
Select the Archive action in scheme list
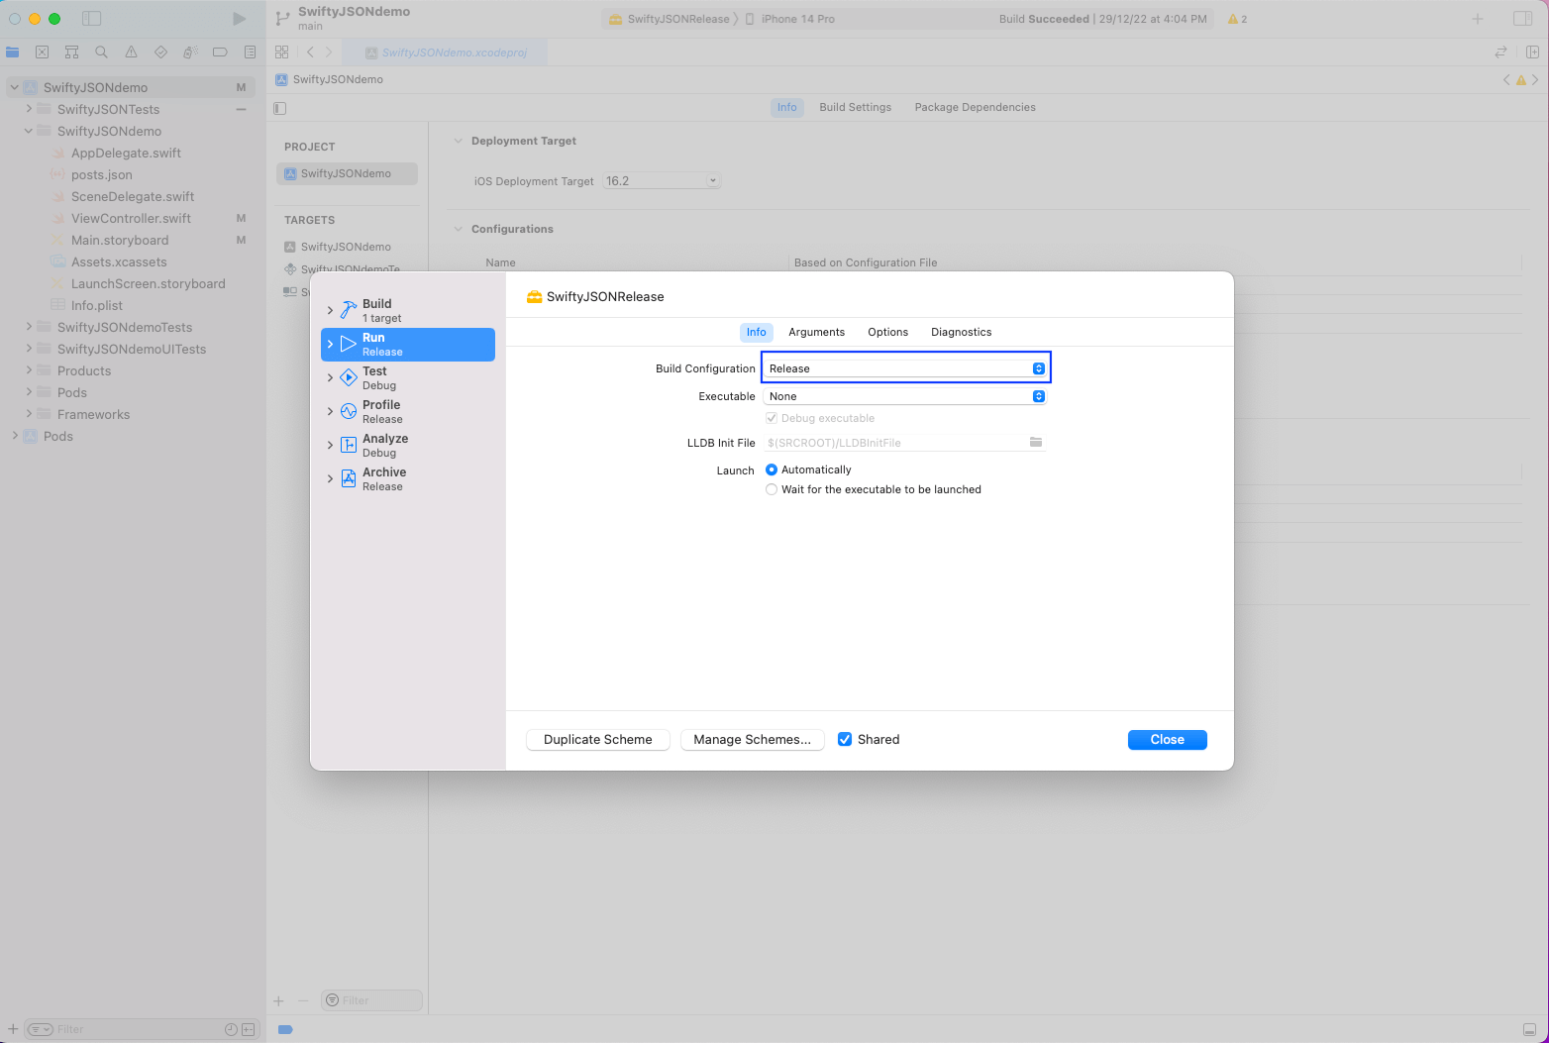point(383,478)
